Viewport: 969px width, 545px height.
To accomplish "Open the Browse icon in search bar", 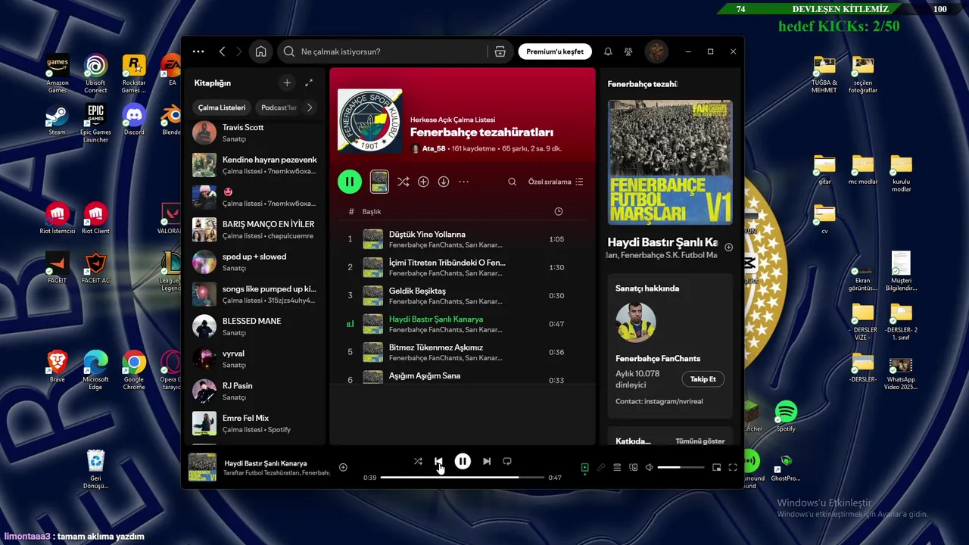I will [x=500, y=51].
